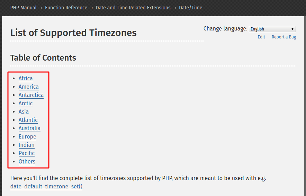Open the Report a Bug link
Viewport: 306px width, 196px height.
pos(283,37)
